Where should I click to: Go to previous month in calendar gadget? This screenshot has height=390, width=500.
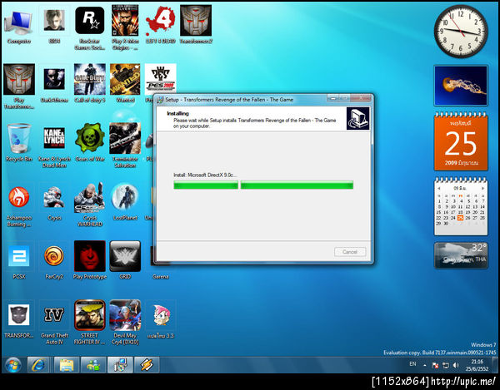pyautogui.click(x=439, y=188)
